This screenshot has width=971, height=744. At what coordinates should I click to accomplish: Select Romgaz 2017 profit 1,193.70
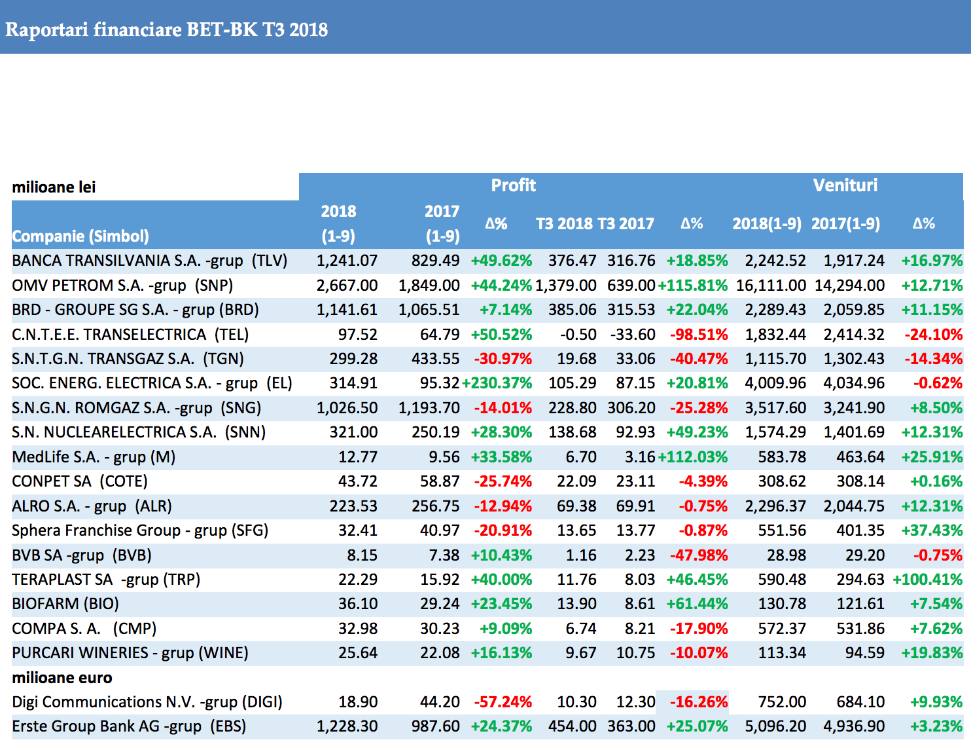(x=429, y=408)
